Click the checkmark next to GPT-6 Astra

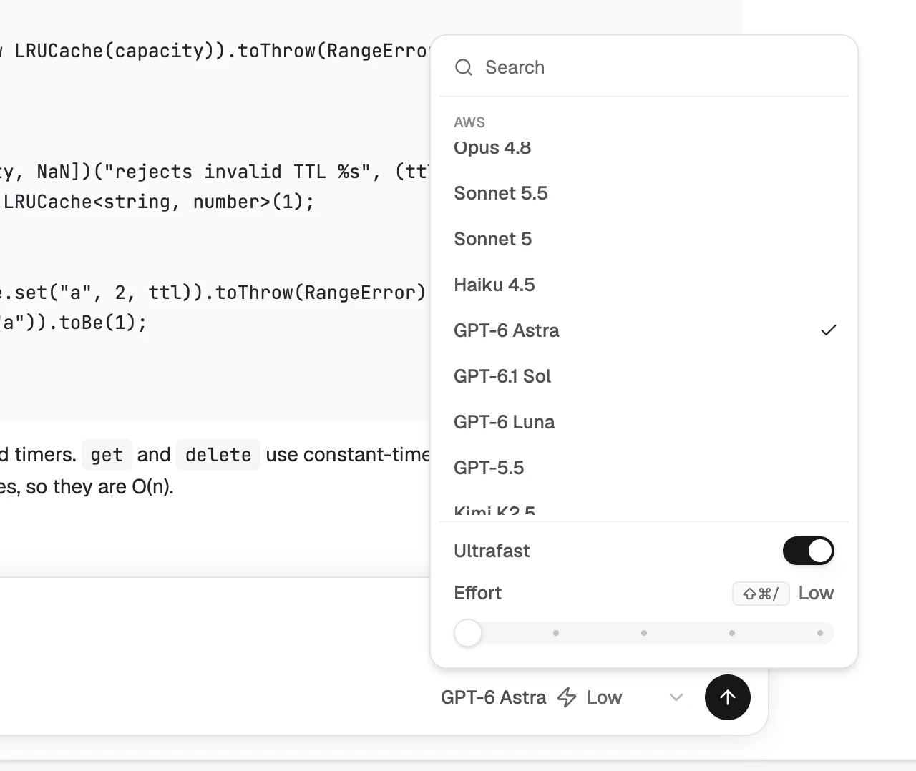click(828, 330)
